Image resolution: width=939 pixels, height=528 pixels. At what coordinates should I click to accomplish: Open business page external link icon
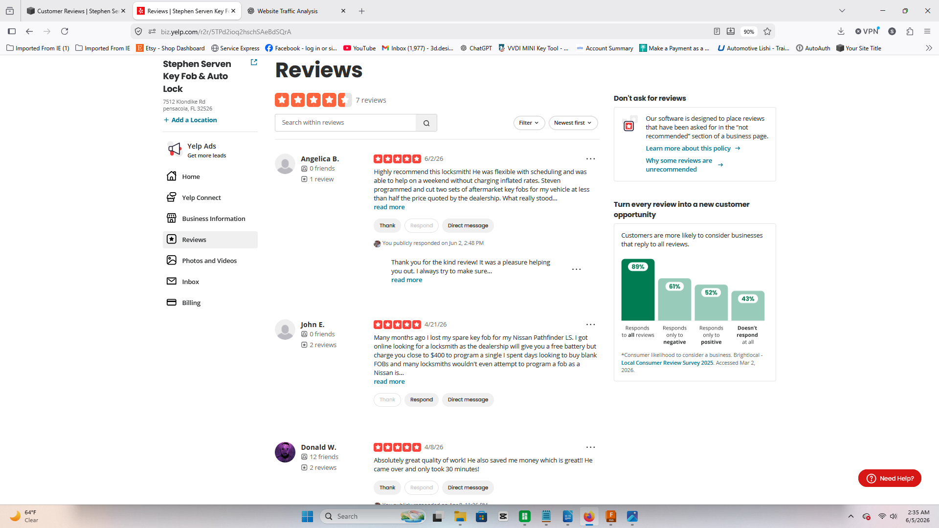tap(254, 62)
